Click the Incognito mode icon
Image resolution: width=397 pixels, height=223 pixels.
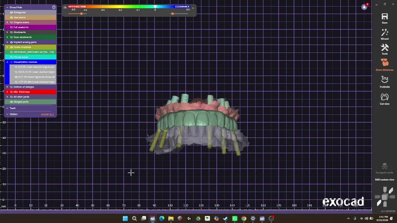385,166
